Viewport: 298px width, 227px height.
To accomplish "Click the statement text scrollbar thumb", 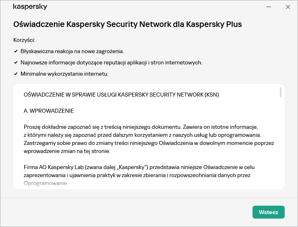I will (x=280, y=92).
